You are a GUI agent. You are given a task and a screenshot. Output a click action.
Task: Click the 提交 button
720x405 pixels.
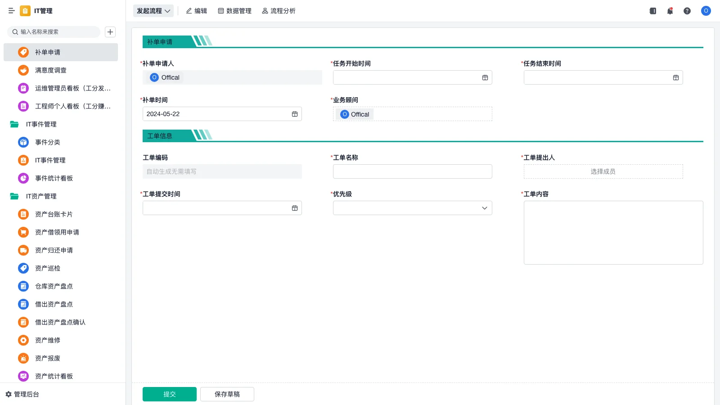coord(170,394)
